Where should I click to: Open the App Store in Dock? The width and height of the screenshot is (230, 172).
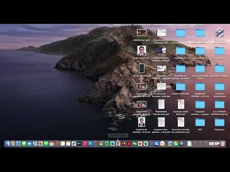91,144
